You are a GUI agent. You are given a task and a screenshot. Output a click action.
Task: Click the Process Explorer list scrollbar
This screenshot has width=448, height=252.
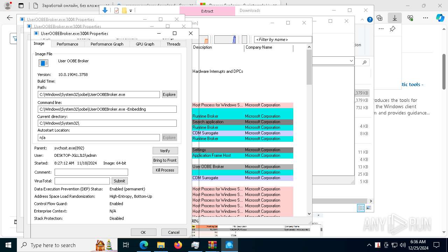click(x=309, y=66)
